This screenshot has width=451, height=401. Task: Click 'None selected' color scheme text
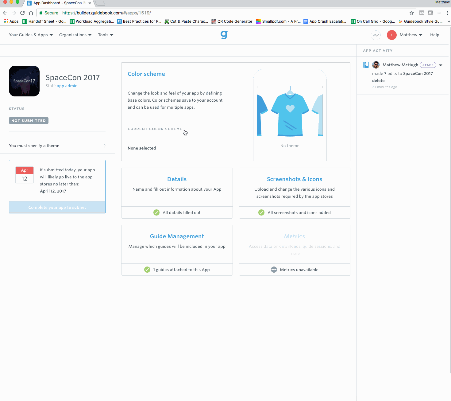point(142,148)
